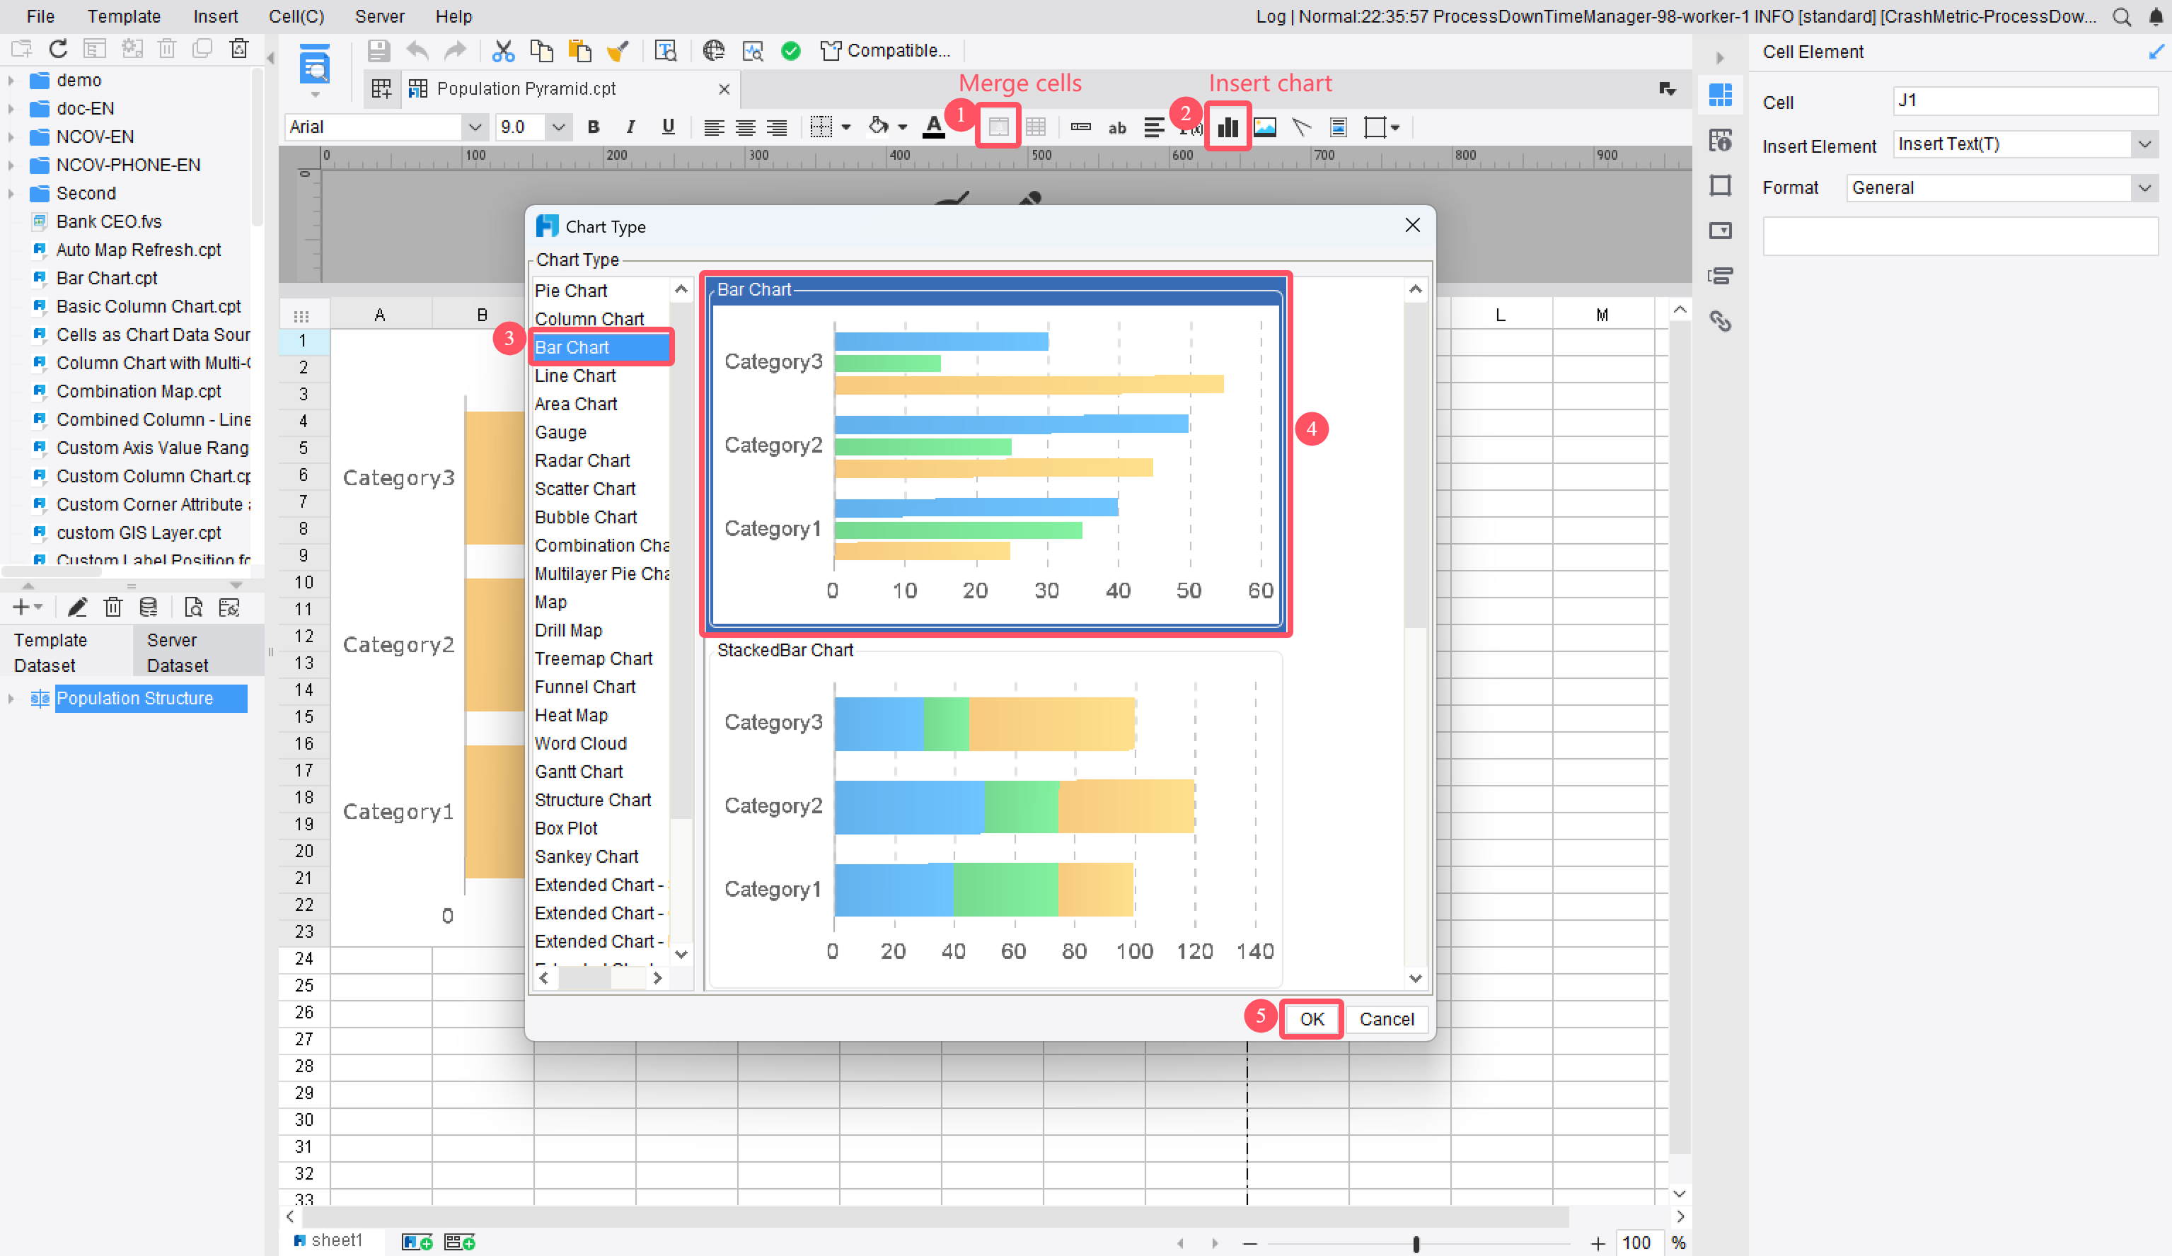Open the Server menu
Image resolution: width=2172 pixels, height=1256 pixels.
click(x=379, y=16)
